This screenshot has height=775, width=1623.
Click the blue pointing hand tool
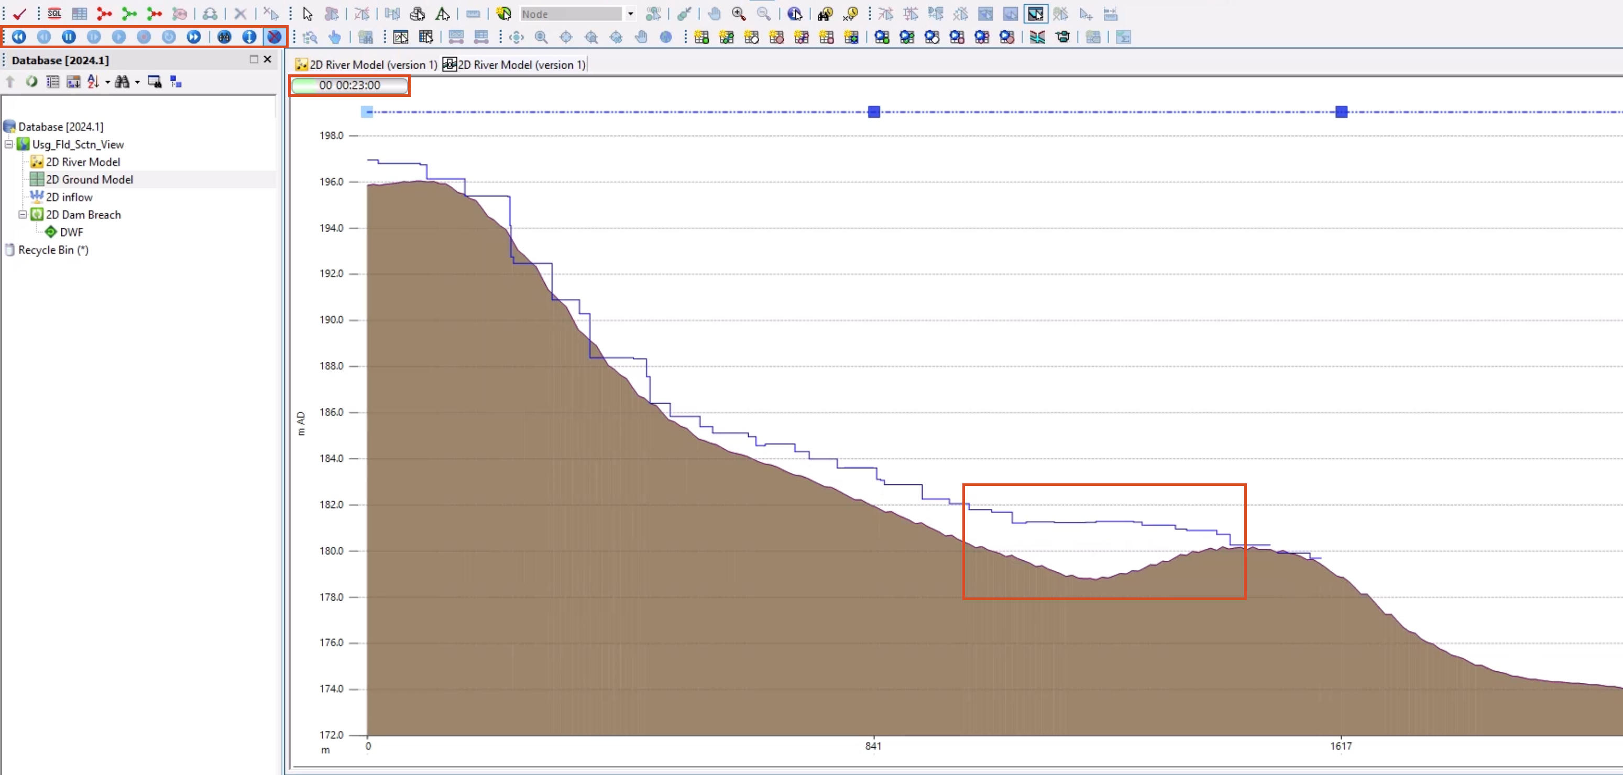pos(335,37)
